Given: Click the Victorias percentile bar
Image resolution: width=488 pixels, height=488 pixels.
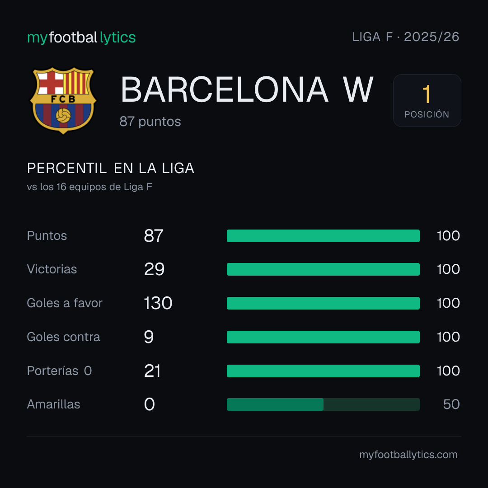Looking at the screenshot, I should coord(323,269).
